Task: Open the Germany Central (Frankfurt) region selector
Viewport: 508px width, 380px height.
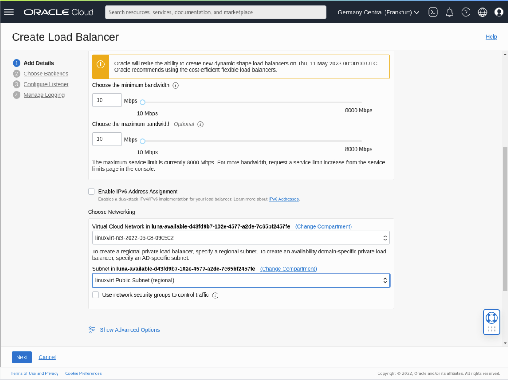Action: click(378, 12)
